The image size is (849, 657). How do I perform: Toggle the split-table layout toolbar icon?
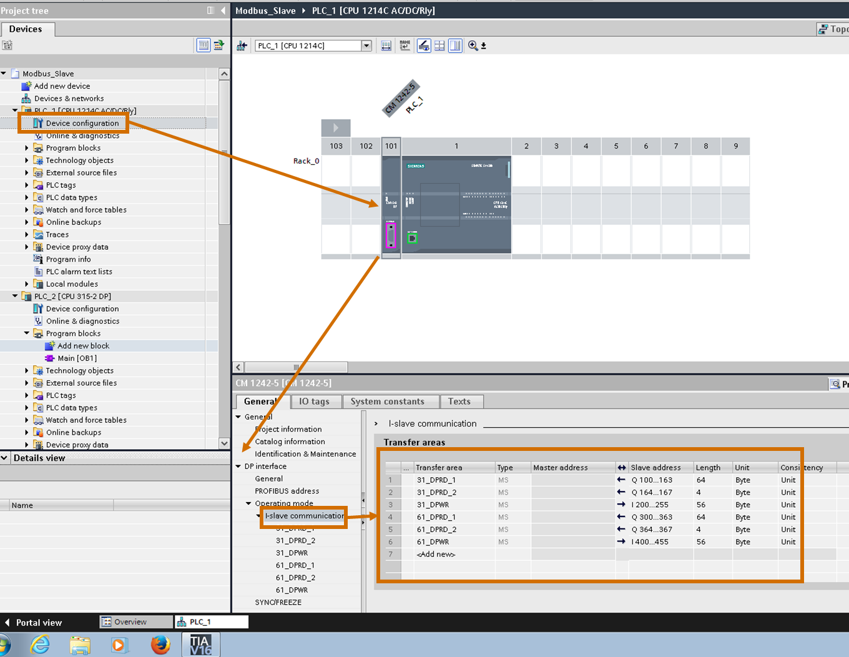[x=439, y=46]
